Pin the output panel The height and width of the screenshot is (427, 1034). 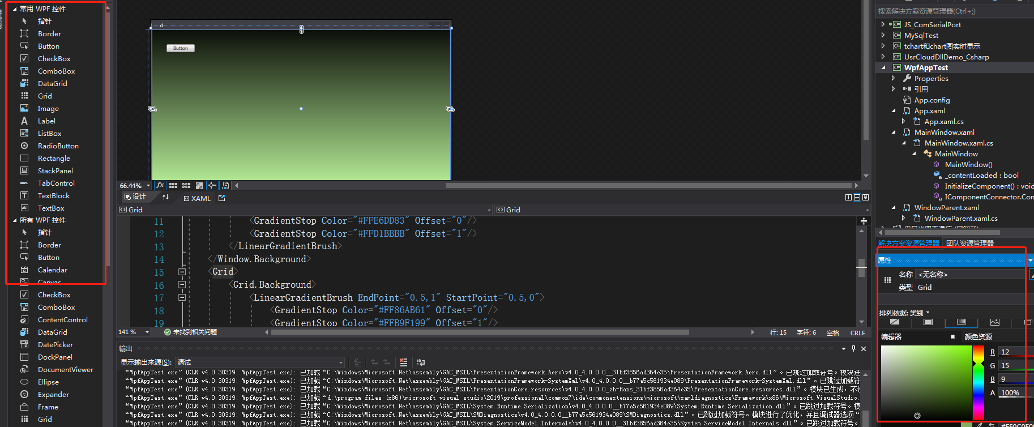click(x=853, y=348)
